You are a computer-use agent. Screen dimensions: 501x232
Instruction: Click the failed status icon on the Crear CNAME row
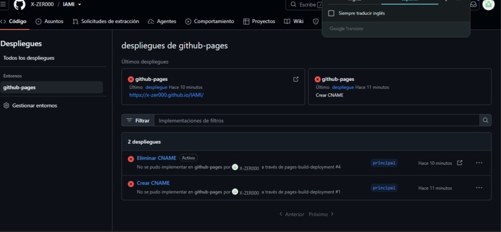tap(131, 184)
